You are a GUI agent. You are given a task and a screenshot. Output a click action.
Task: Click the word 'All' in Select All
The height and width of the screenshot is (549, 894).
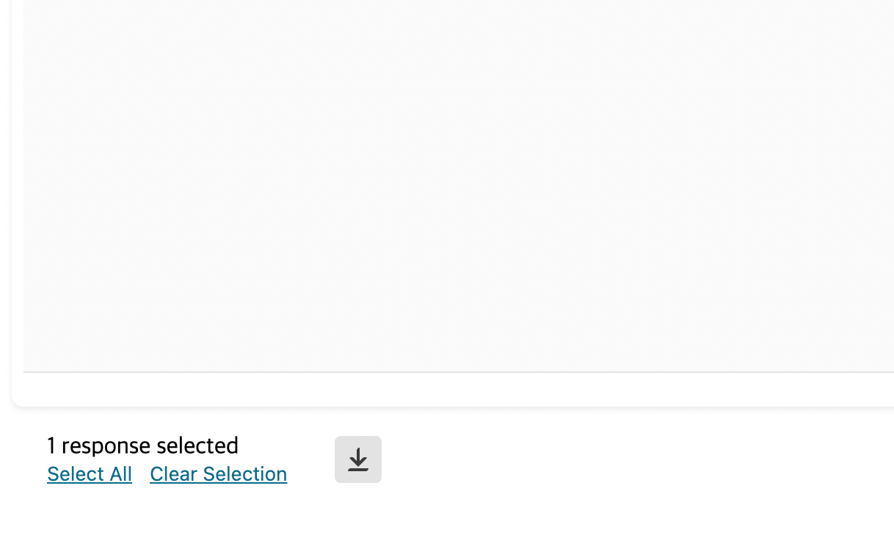pyautogui.click(x=120, y=474)
